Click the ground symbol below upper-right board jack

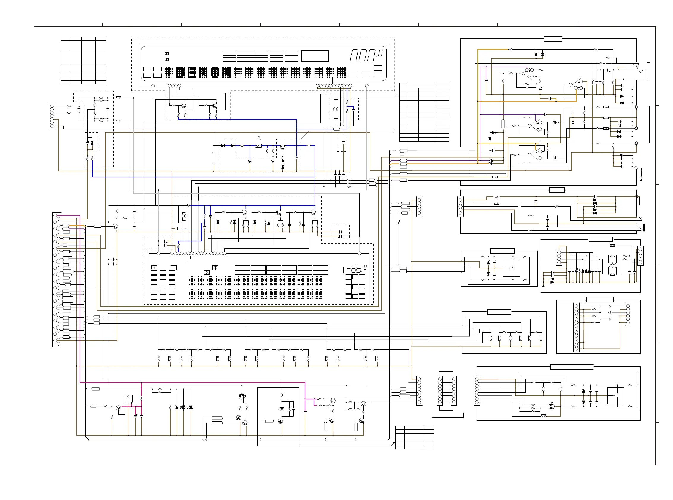click(x=641, y=180)
